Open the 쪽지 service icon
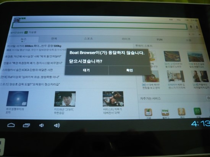Viewport: 210px width, 157px height. [181, 112]
